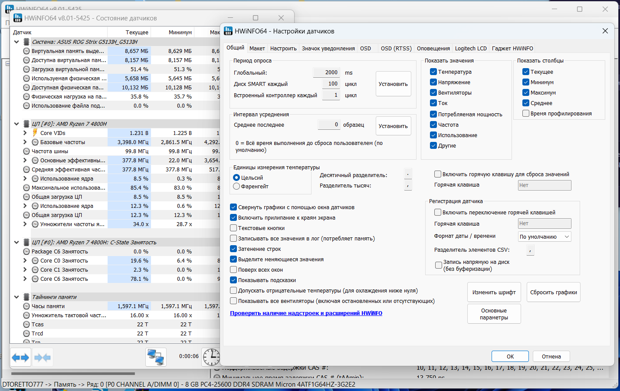Switch to the Макет tab
Viewport: 620px width, 391px height.
[257, 49]
